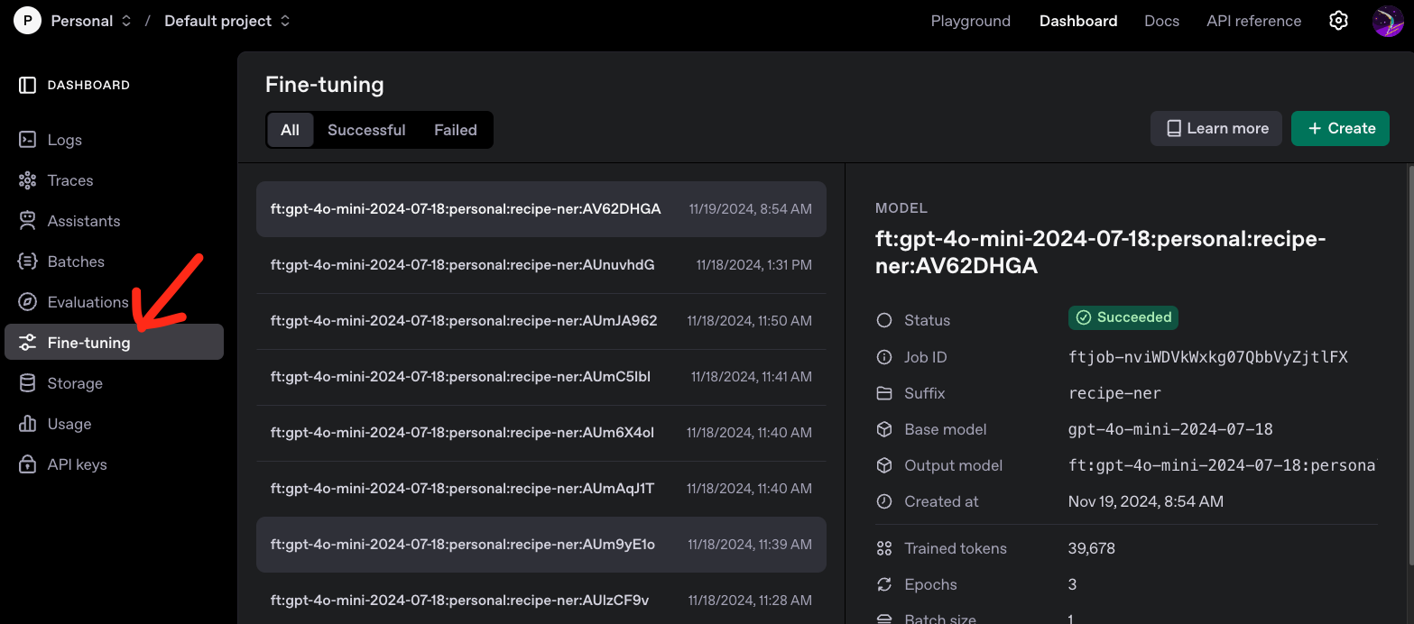Viewport: 1414px width, 624px height.
Task: Open Playground in the top navigation
Action: tap(971, 21)
